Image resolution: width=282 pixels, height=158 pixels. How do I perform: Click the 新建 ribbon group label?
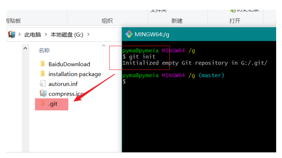177,21
